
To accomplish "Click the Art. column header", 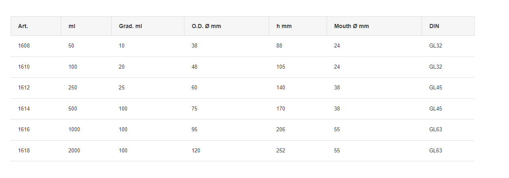I will 23,26.
